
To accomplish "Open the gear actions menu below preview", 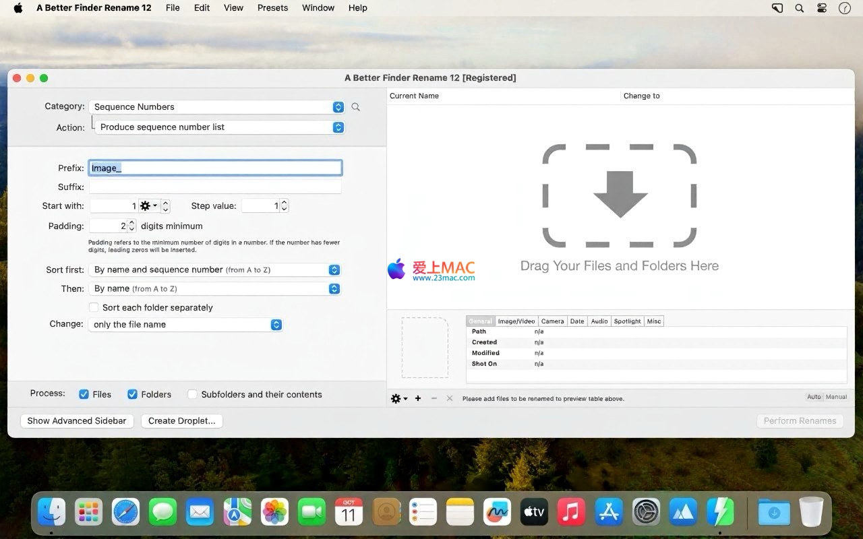I will click(x=398, y=399).
